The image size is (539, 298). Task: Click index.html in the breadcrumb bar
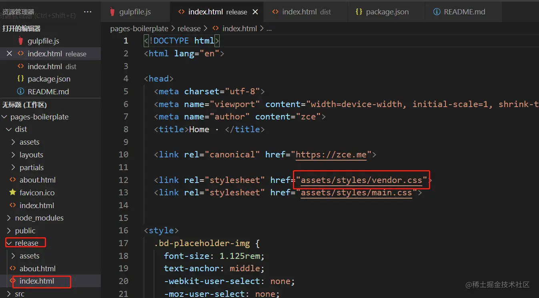(240, 28)
